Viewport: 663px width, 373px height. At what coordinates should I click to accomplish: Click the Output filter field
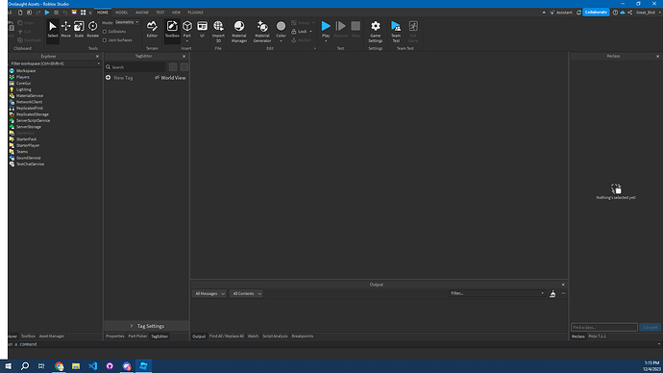tap(498, 293)
